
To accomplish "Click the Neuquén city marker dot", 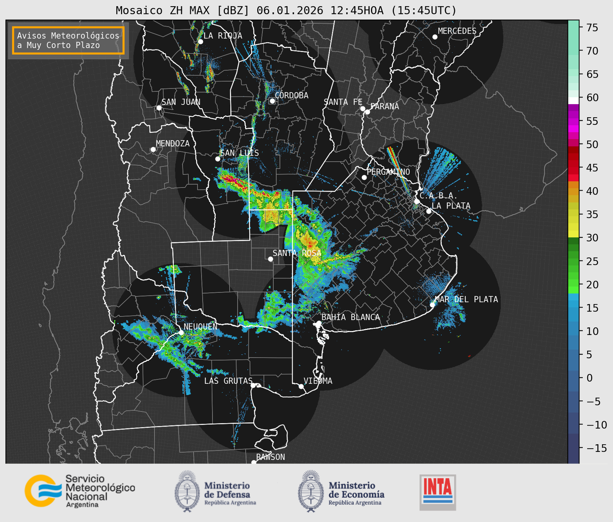I will (181, 332).
